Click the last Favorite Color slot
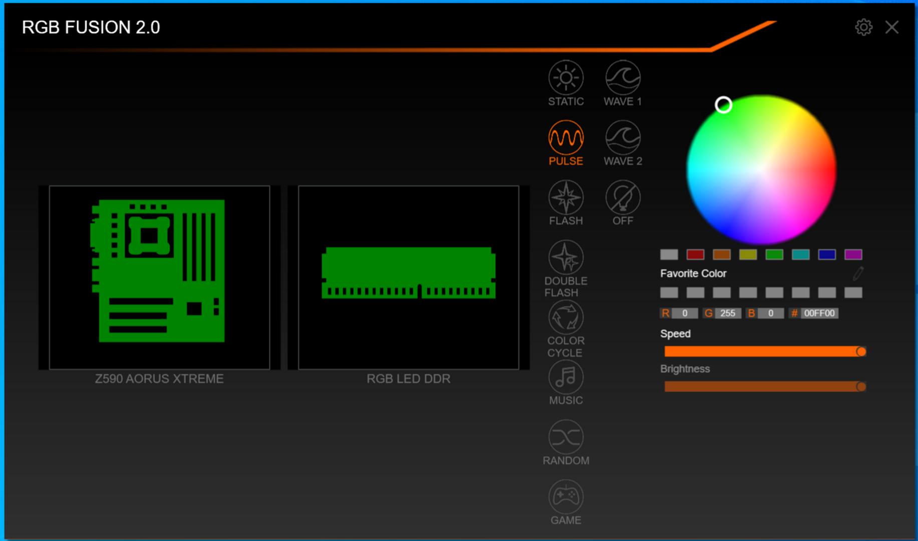Screen dimensions: 918x541 [853, 293]
